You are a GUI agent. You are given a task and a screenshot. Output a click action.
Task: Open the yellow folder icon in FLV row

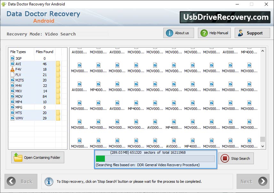58,74
